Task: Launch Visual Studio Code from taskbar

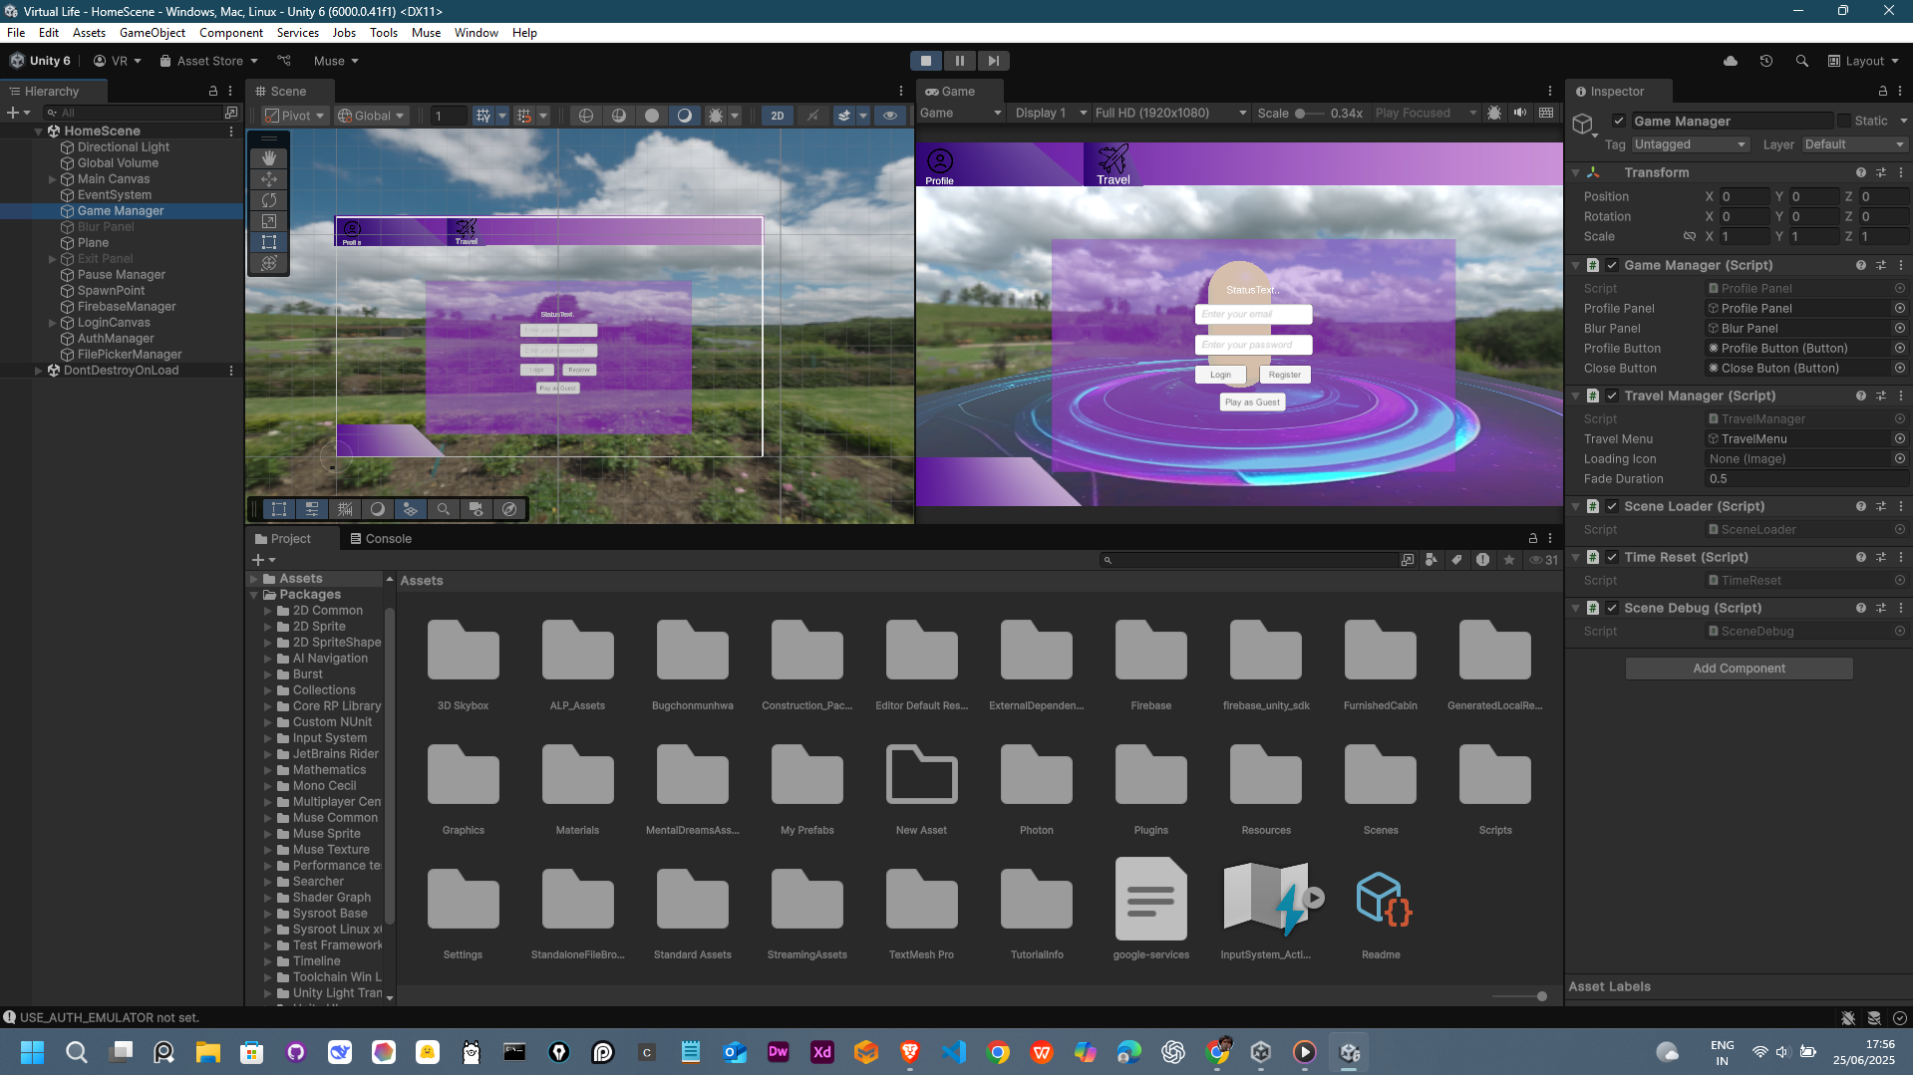Action: pyautogui.click(x=954, y=1052)
